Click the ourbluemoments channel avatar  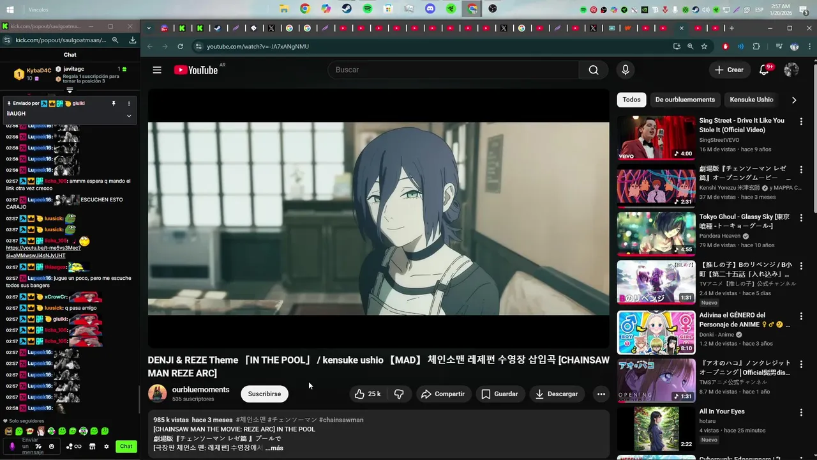(157, 394)
